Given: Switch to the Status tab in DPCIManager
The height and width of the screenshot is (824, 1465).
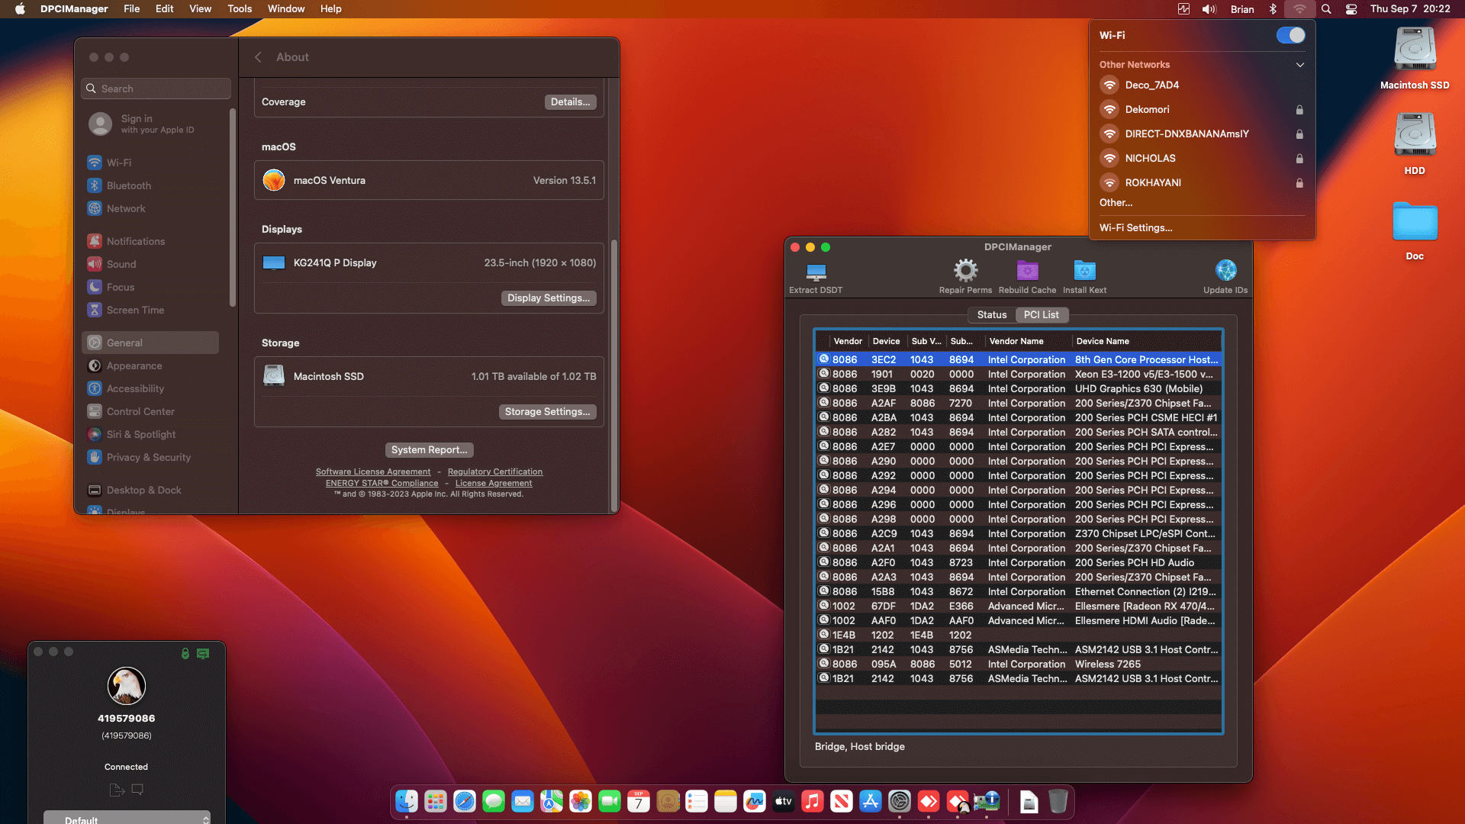Looking at the screenshot, I should point(992,314).
